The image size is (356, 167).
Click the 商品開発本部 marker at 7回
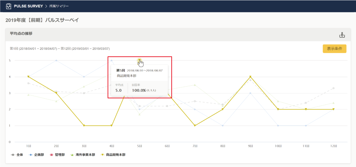(195, 126)
